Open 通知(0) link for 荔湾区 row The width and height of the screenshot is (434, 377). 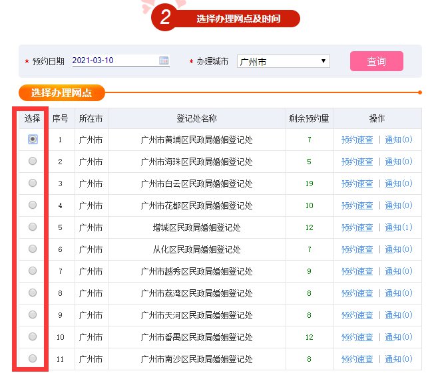[399, 293]
